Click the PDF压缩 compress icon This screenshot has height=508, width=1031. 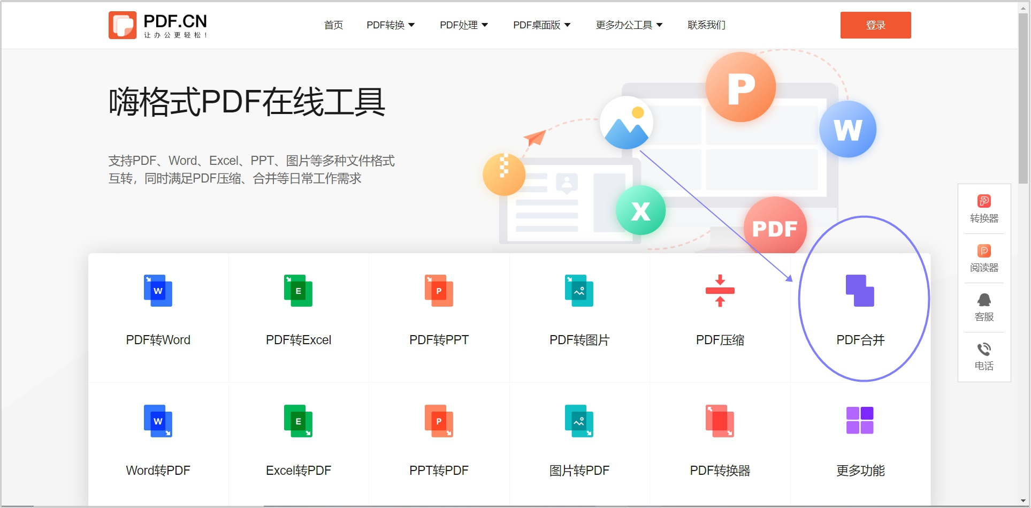pos(720,291)
